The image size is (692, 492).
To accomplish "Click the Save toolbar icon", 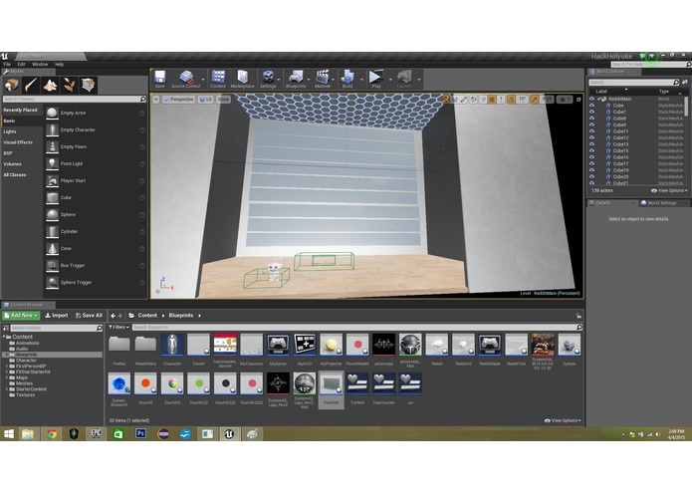I will 159,78.
